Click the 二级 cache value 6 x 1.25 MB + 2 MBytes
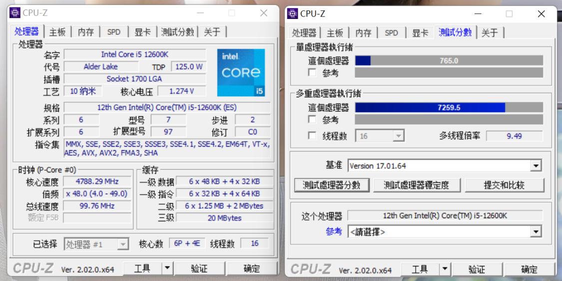Screen dimensions: 562x281 (224, 206)
